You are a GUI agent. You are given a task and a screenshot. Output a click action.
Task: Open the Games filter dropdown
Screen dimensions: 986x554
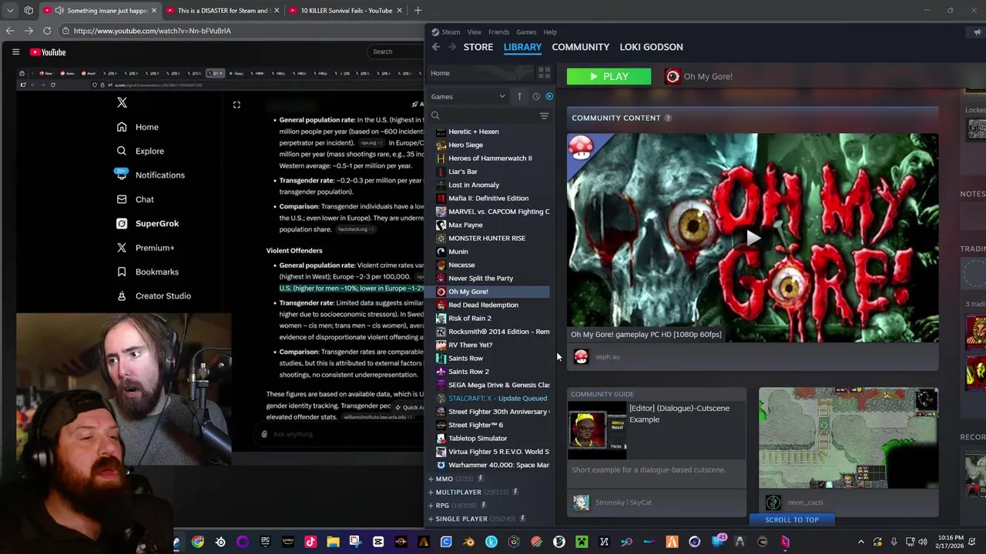[468, 96]
